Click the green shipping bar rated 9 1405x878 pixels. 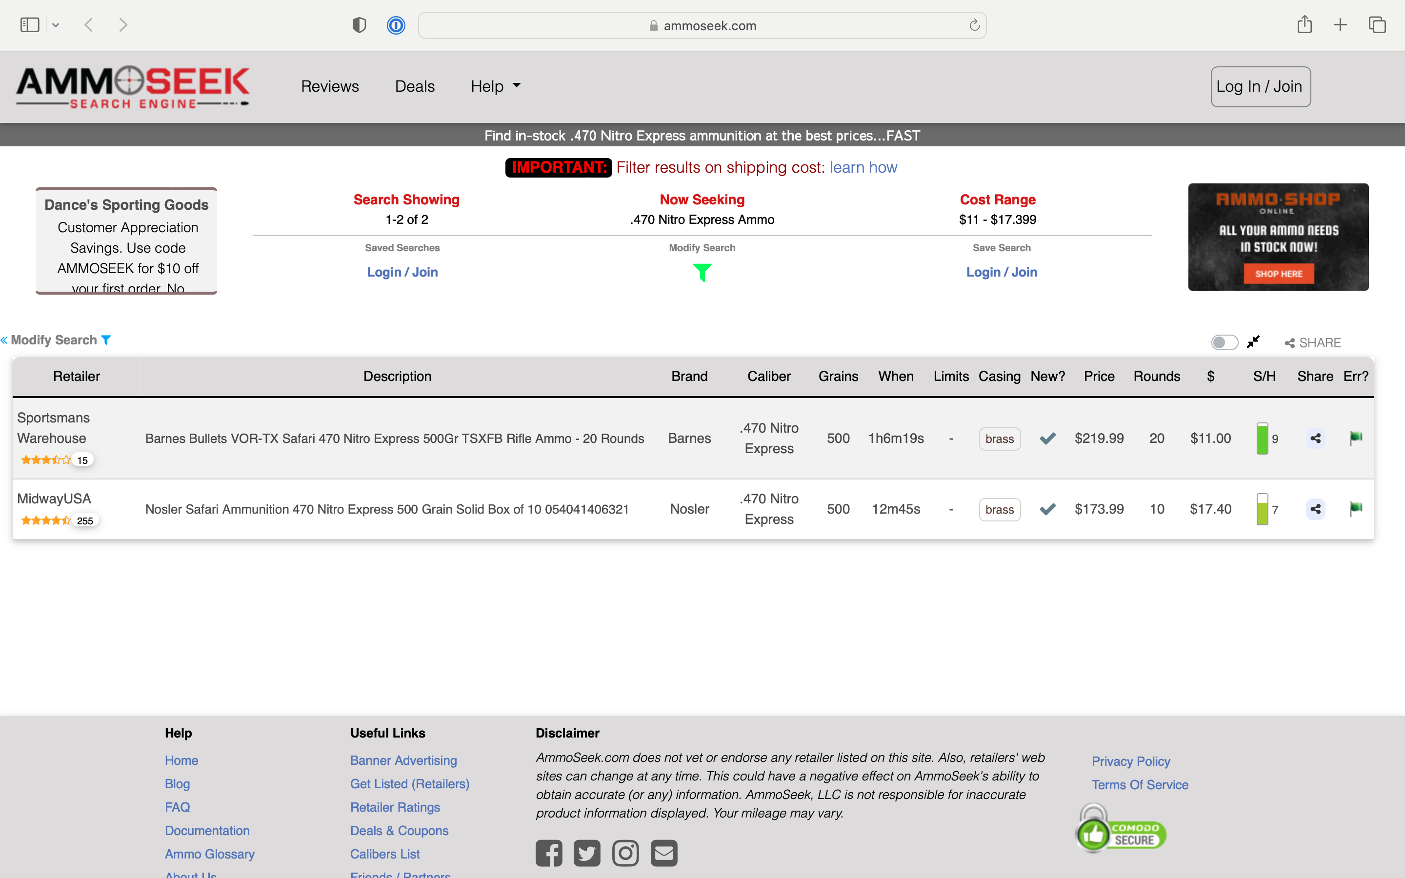[x=1262, y=439]
